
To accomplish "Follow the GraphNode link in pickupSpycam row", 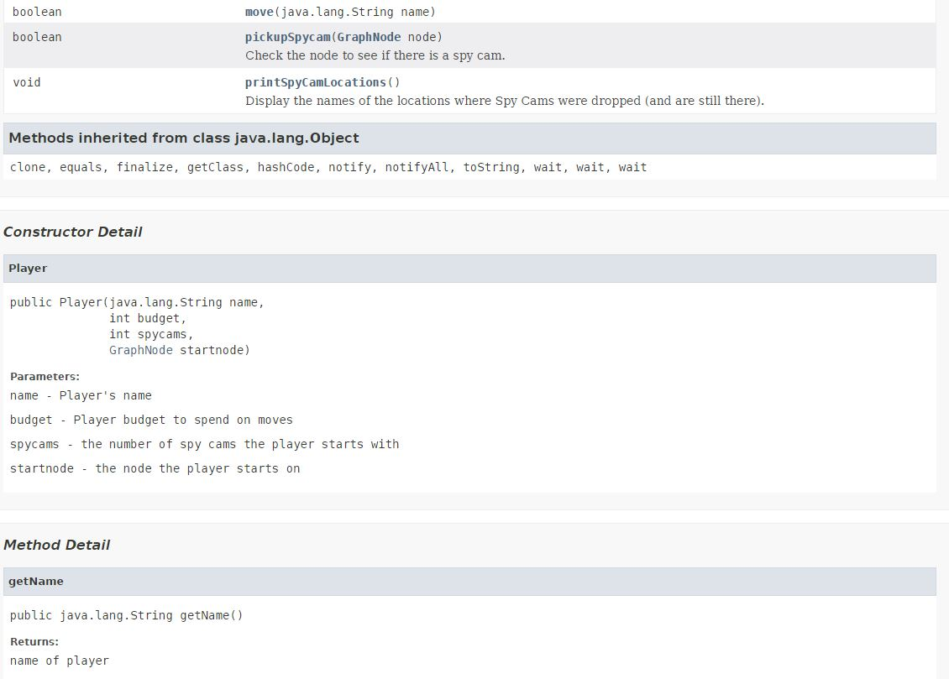I will (x=369, y=37).
